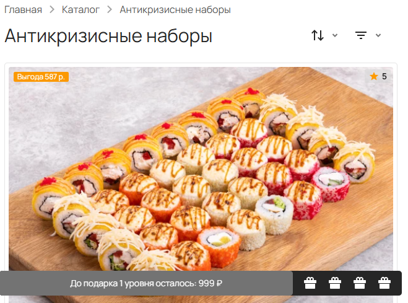This screenshot has height=303, width=408.
Task: Open Каталог breadcrumb
Action: coord(80,10)
